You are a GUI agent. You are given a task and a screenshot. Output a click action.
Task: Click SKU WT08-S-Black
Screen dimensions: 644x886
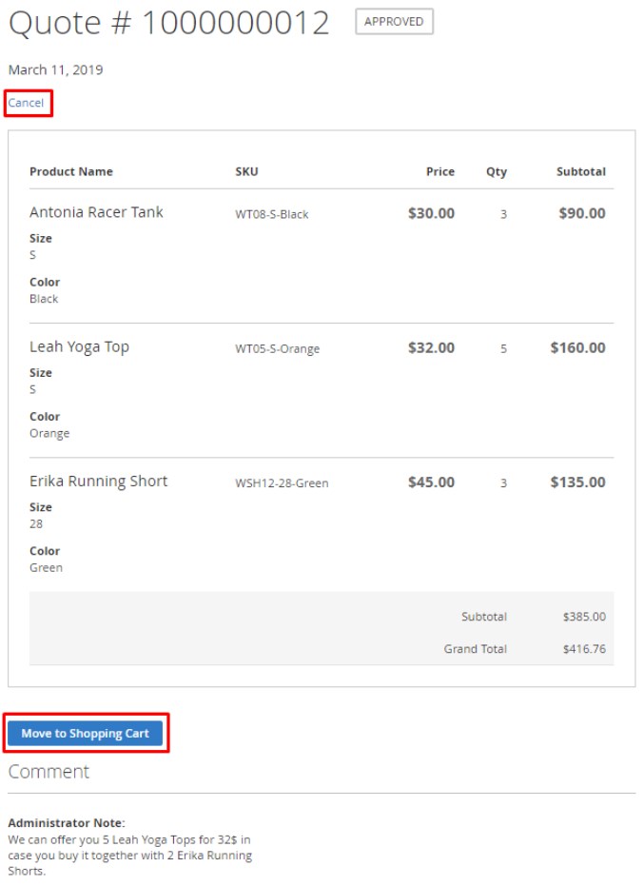pyautogui.click(x=272, y=214)
